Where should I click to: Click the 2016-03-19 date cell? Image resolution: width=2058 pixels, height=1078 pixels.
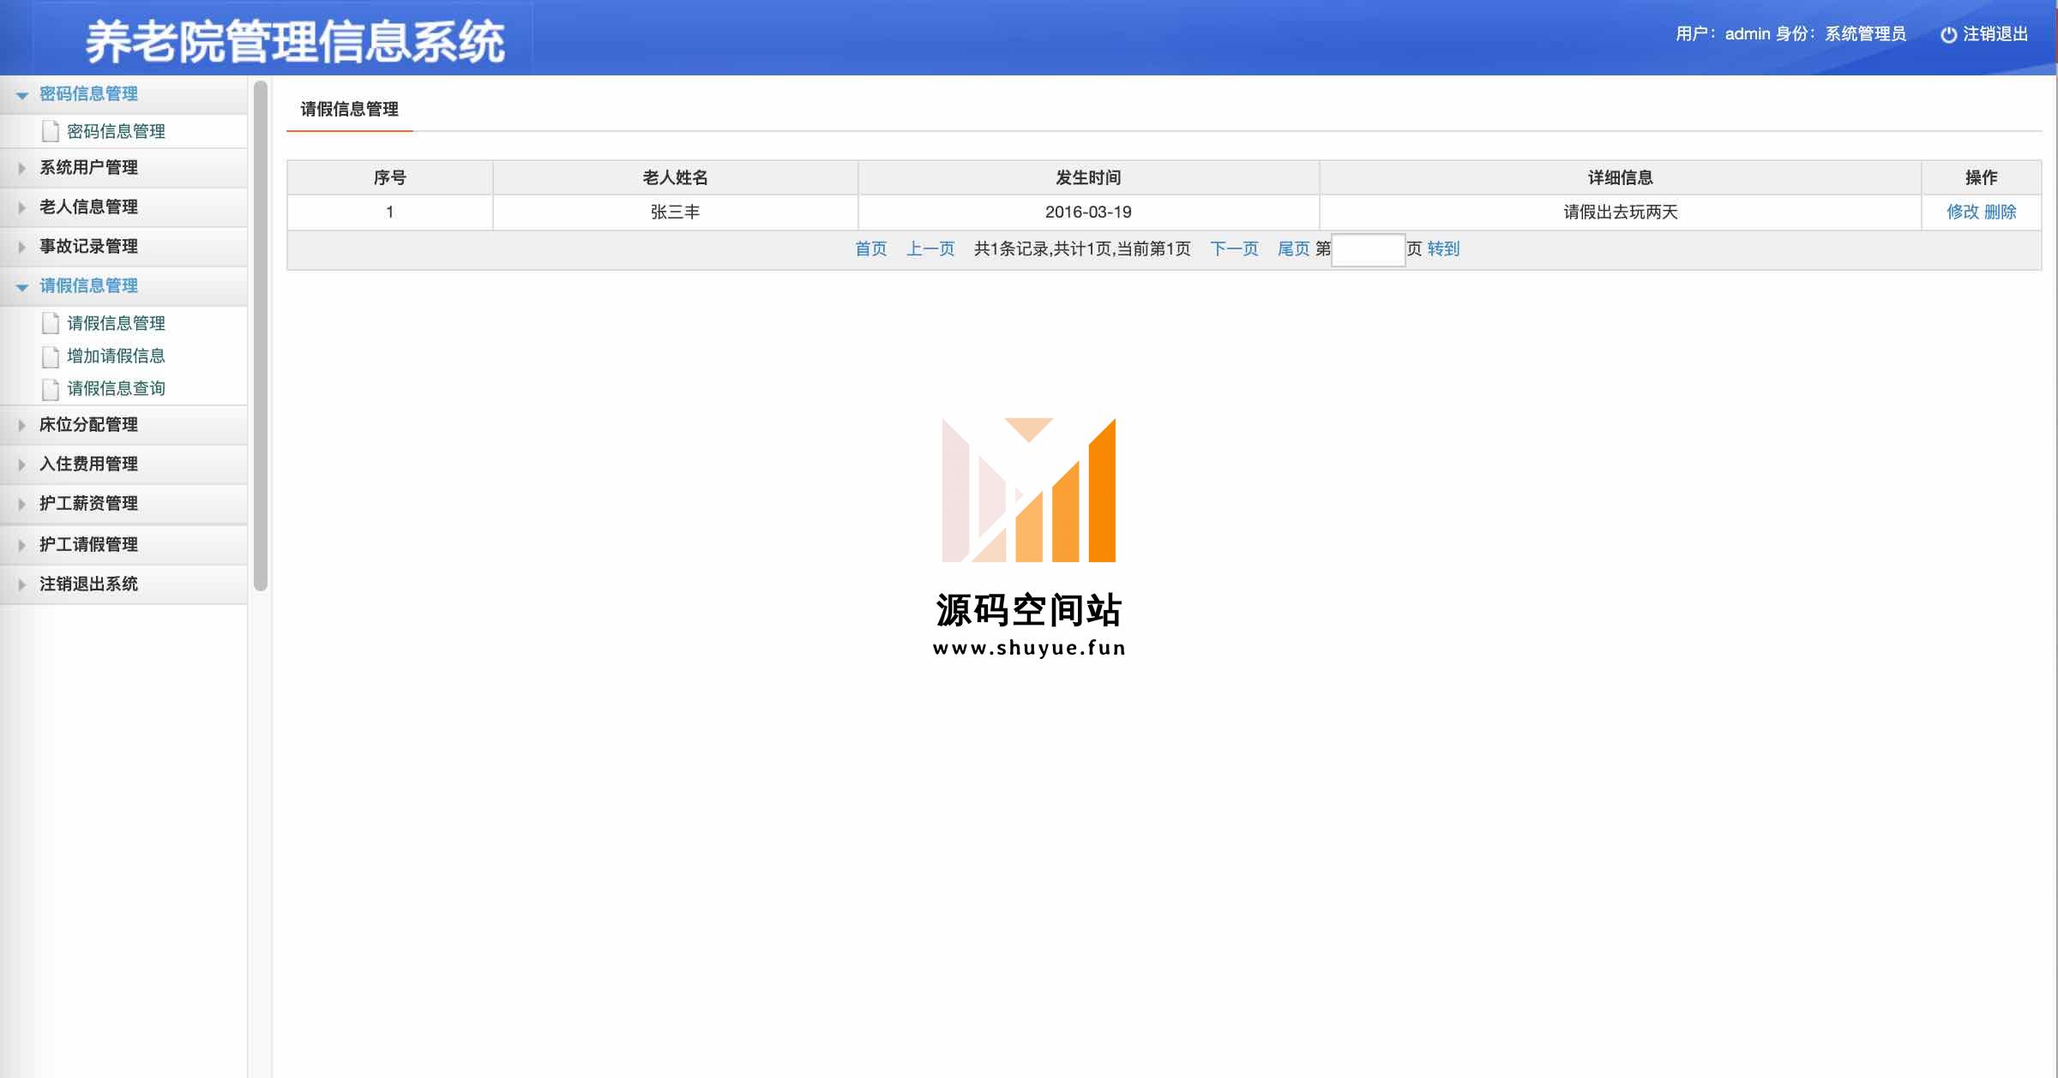[x=1088, y=212]
